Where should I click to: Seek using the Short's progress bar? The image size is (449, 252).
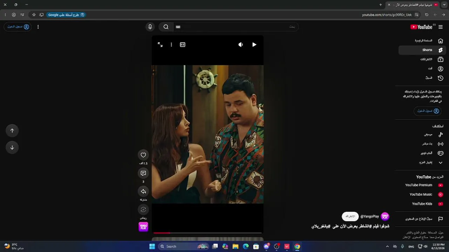[x=208, y=233]
